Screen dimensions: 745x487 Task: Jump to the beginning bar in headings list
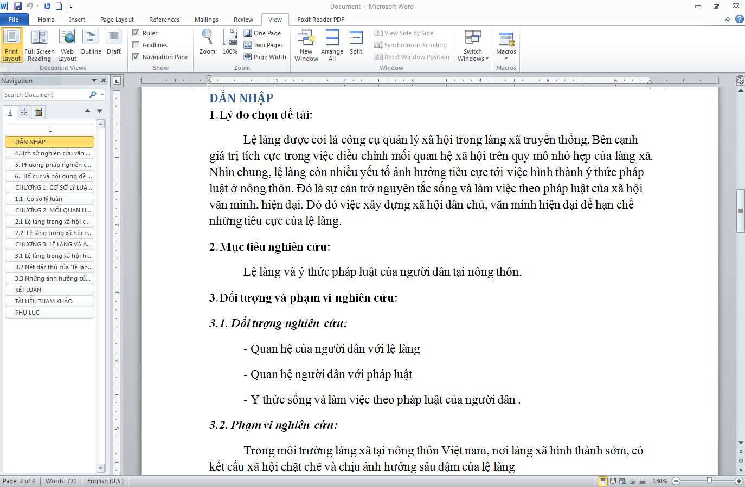click(x=49, y=130)
